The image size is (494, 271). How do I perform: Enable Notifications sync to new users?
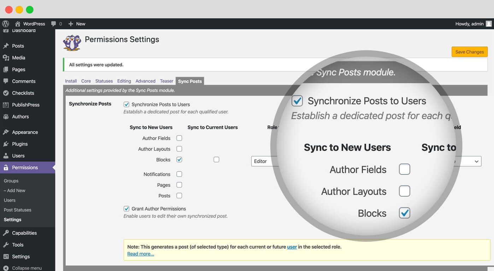(179, 174)
